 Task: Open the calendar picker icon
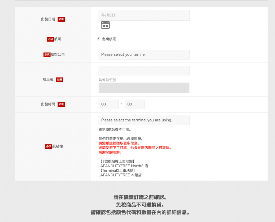click(x=105, y=25)
